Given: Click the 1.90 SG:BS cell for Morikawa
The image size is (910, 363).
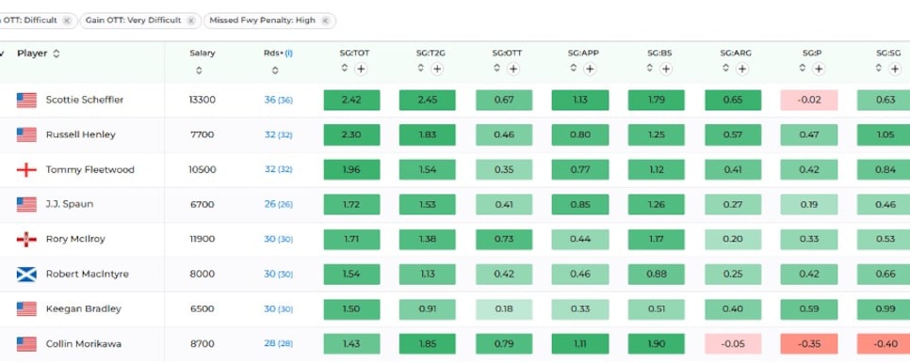Looking at the screenshot, I should [x=657, y=344].
